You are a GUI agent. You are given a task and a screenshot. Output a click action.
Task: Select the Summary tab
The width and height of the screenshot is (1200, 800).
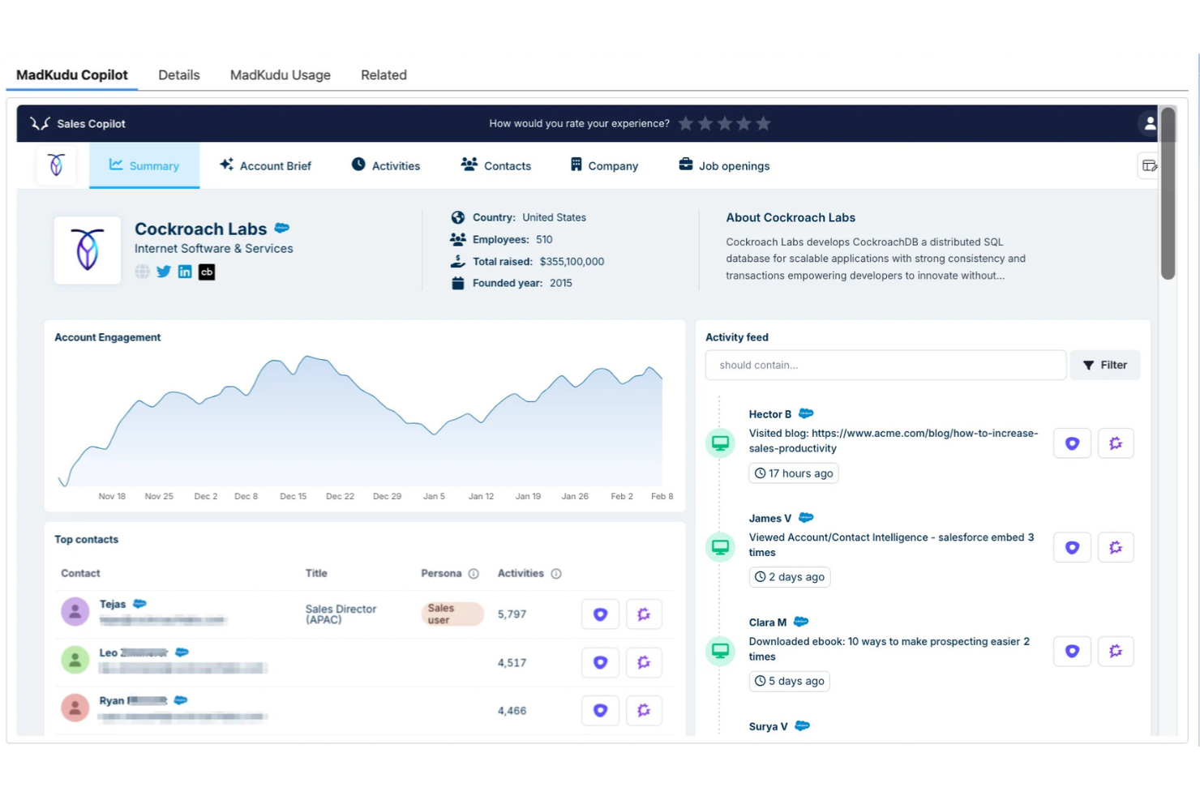pyautogui.click(x=144, y=165)
